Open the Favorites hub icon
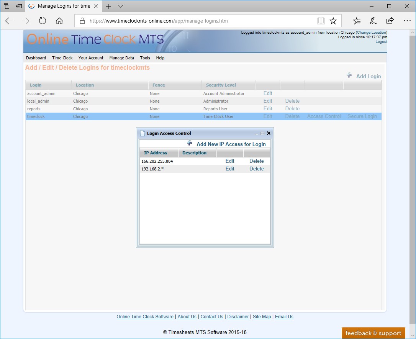The height and width of the screenshot is (339, 416). 357,21
